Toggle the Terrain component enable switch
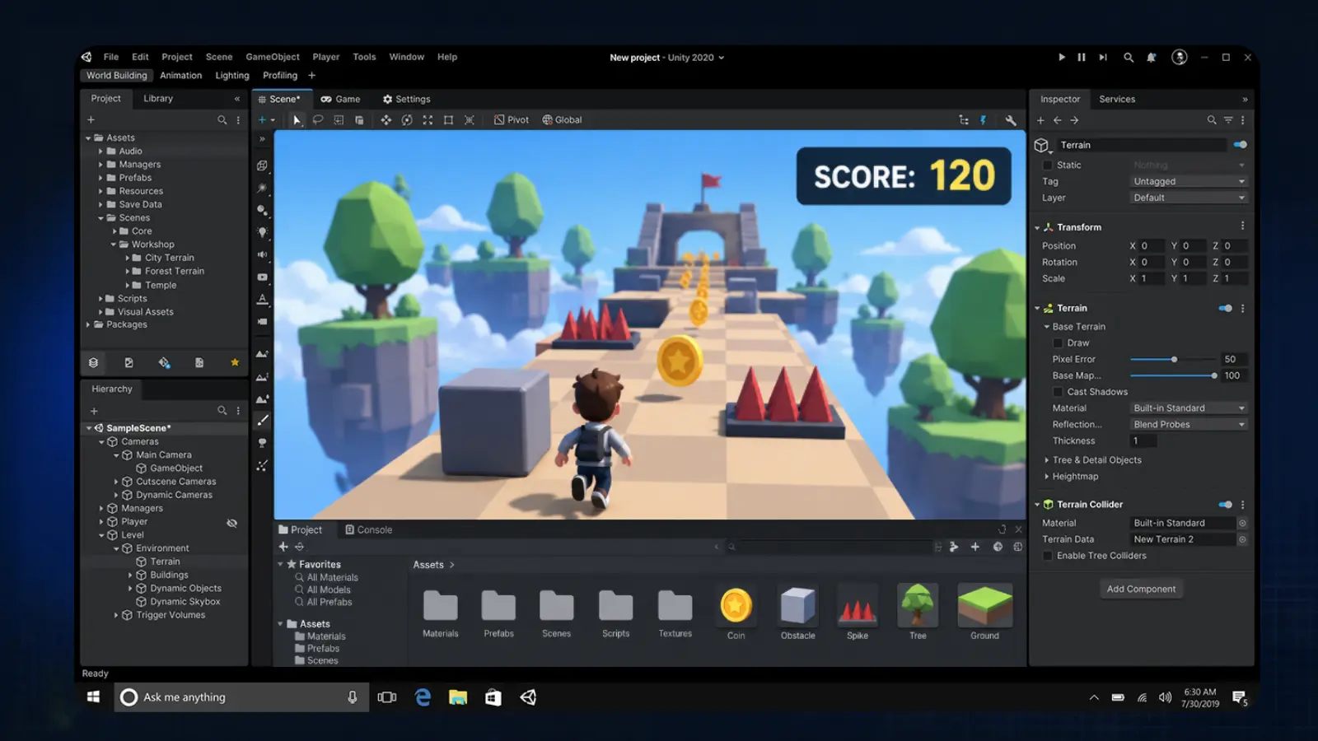 pos(1225,308)
